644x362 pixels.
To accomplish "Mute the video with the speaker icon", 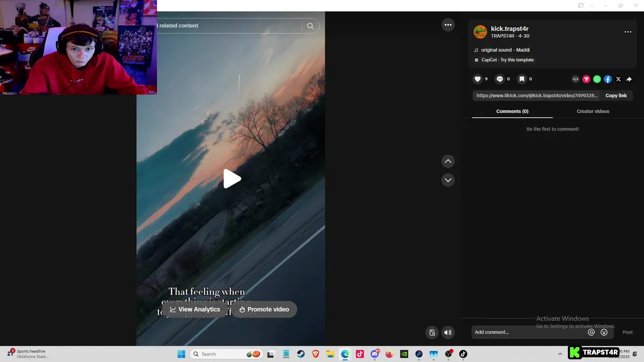I will pyautogui.click(x=448, y=332).
